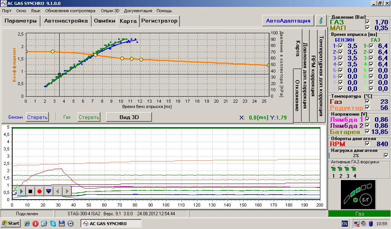Click the Вид 3D button

click(x=129, y=117)
